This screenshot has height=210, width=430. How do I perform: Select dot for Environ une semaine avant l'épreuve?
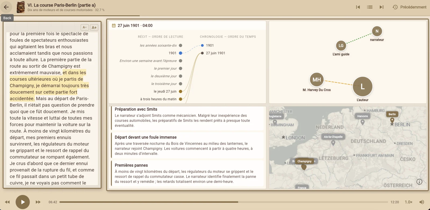pos(181,61)
